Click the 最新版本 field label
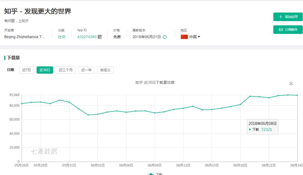 pos(139,30)
